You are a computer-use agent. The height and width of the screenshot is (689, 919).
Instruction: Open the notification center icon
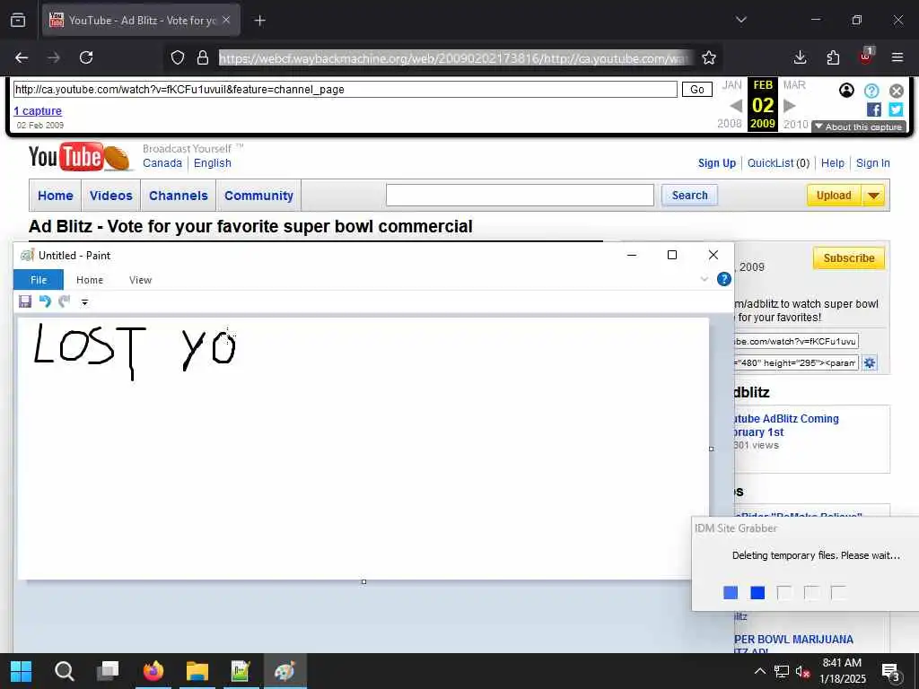891,672
